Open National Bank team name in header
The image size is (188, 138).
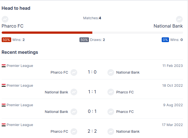click(168, 26)
